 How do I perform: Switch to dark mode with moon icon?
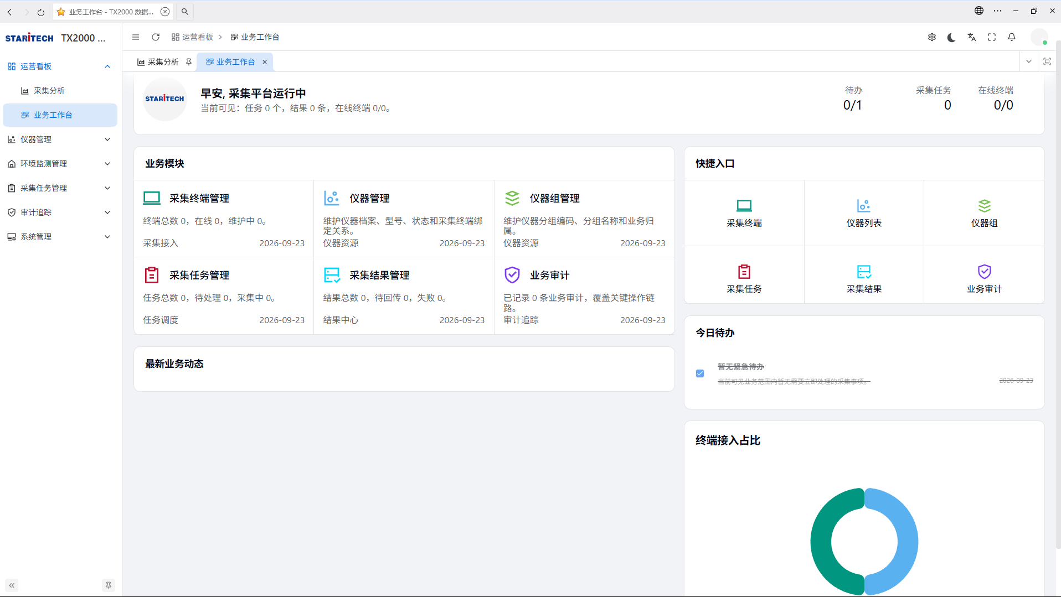pos(951,37)
